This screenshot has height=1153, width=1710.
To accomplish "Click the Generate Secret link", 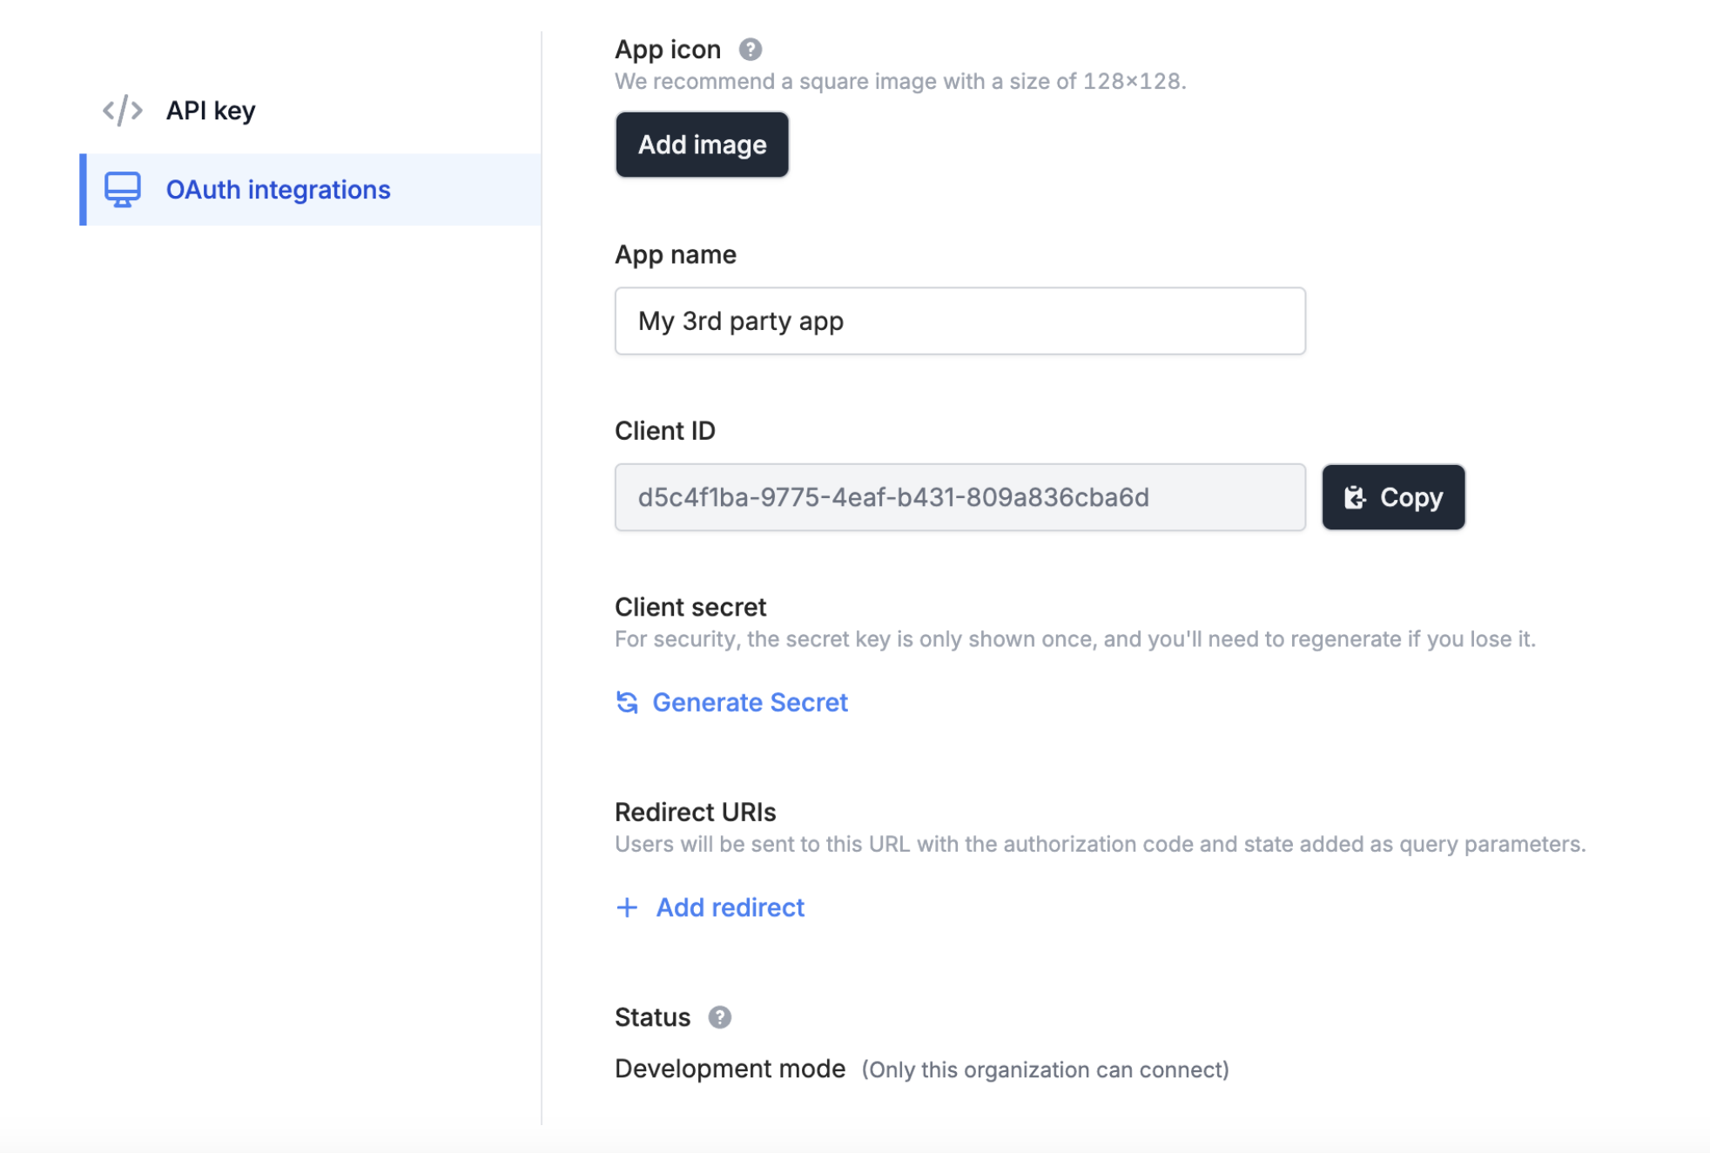I will click(x=750, y=702).
